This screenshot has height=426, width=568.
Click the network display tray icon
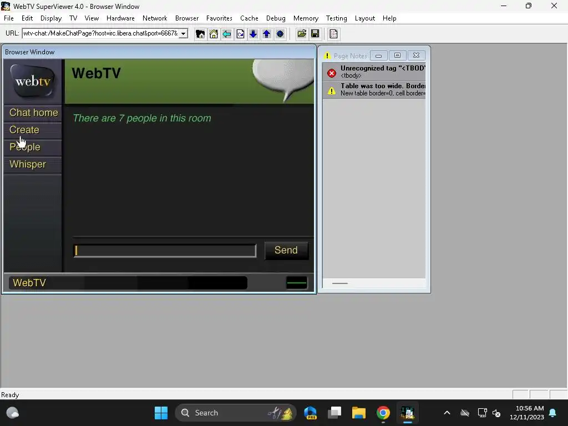tap(482, 413)
